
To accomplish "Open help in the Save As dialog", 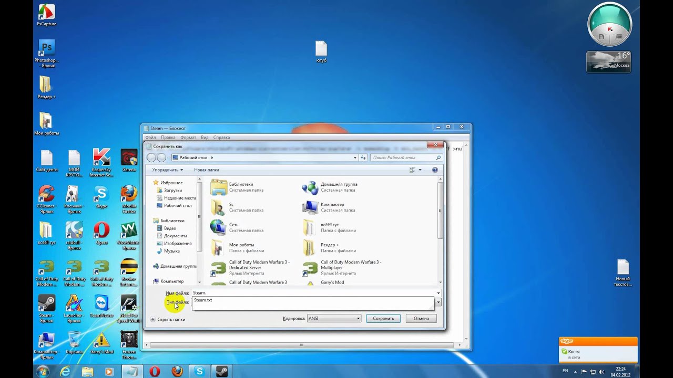I will click(x=435, y=170).
